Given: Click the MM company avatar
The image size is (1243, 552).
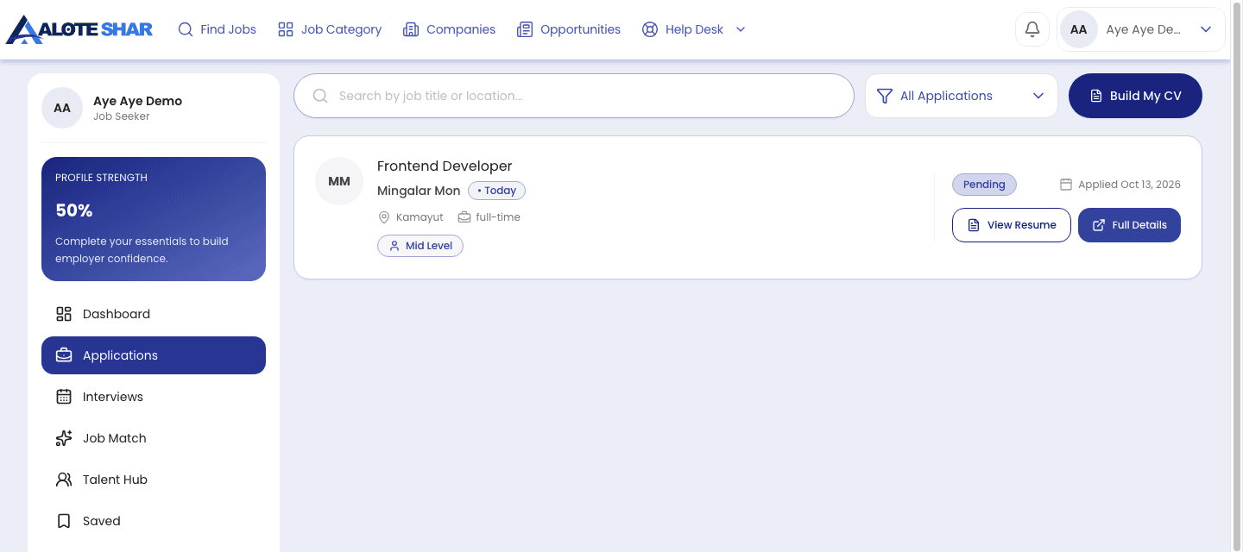Looking at the screenshot, I should click(339, 181).
